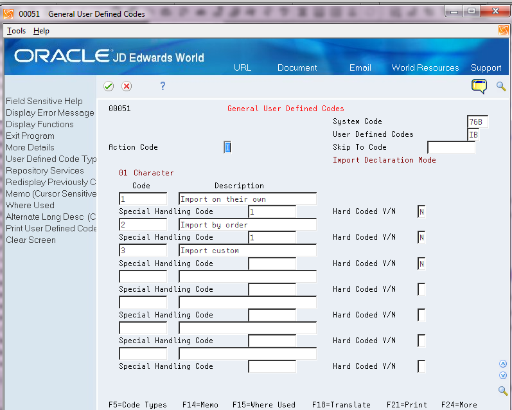Open the Document link in banner
This screenshot has height=410, width=512.
pos(297,67)
